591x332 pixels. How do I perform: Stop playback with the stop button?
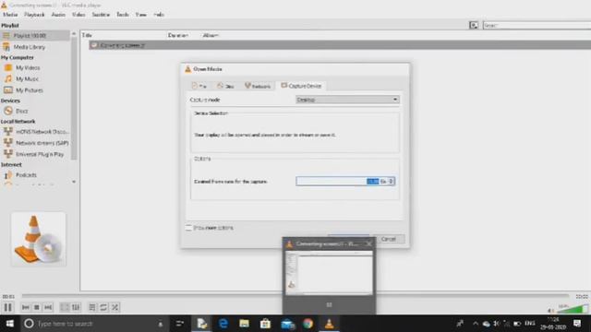tap(37, 307)
